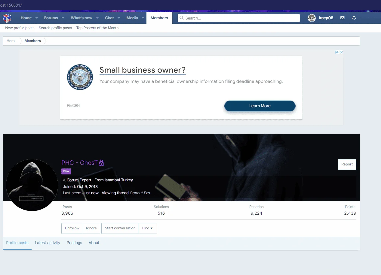Click the AdChoices triangle icon

[x=337, y=52]
